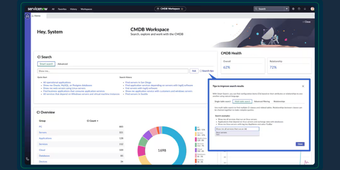Click the 'Show me...' CI search field
Image resolution: width=340 pixels, height=170 pixels.
[113, 71]
